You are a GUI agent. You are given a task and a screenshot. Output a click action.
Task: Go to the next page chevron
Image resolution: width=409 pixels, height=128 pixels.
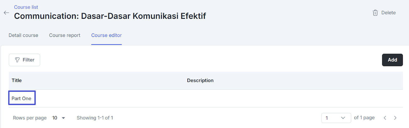click(395, 118)
